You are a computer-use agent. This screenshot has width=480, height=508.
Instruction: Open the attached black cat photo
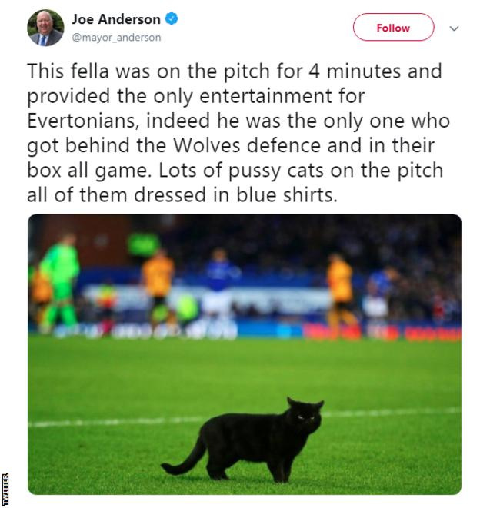pos(245,354)
